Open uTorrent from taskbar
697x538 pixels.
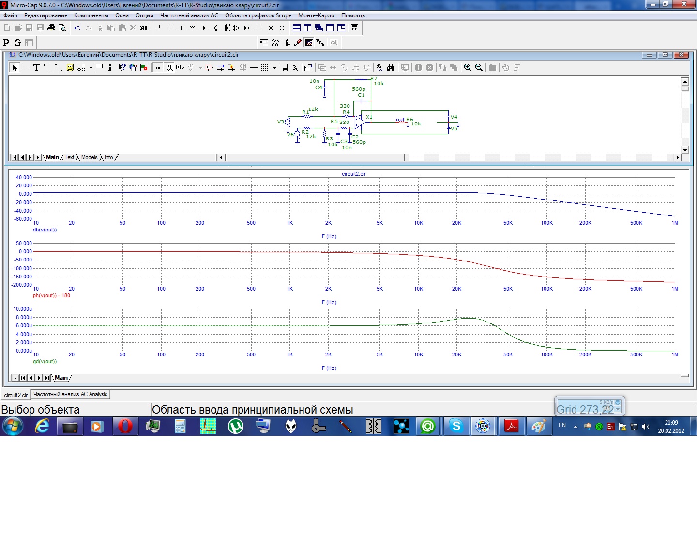(x=236, y=426)
